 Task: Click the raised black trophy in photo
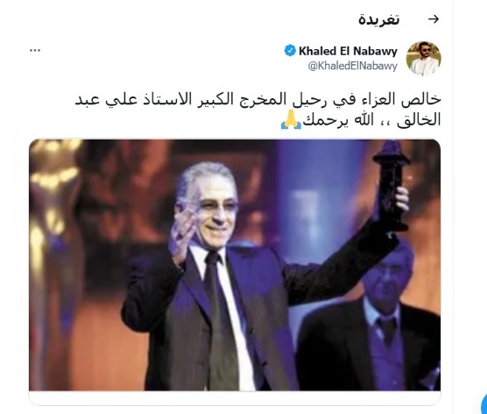pyautogui.click(x=391, y=187)
